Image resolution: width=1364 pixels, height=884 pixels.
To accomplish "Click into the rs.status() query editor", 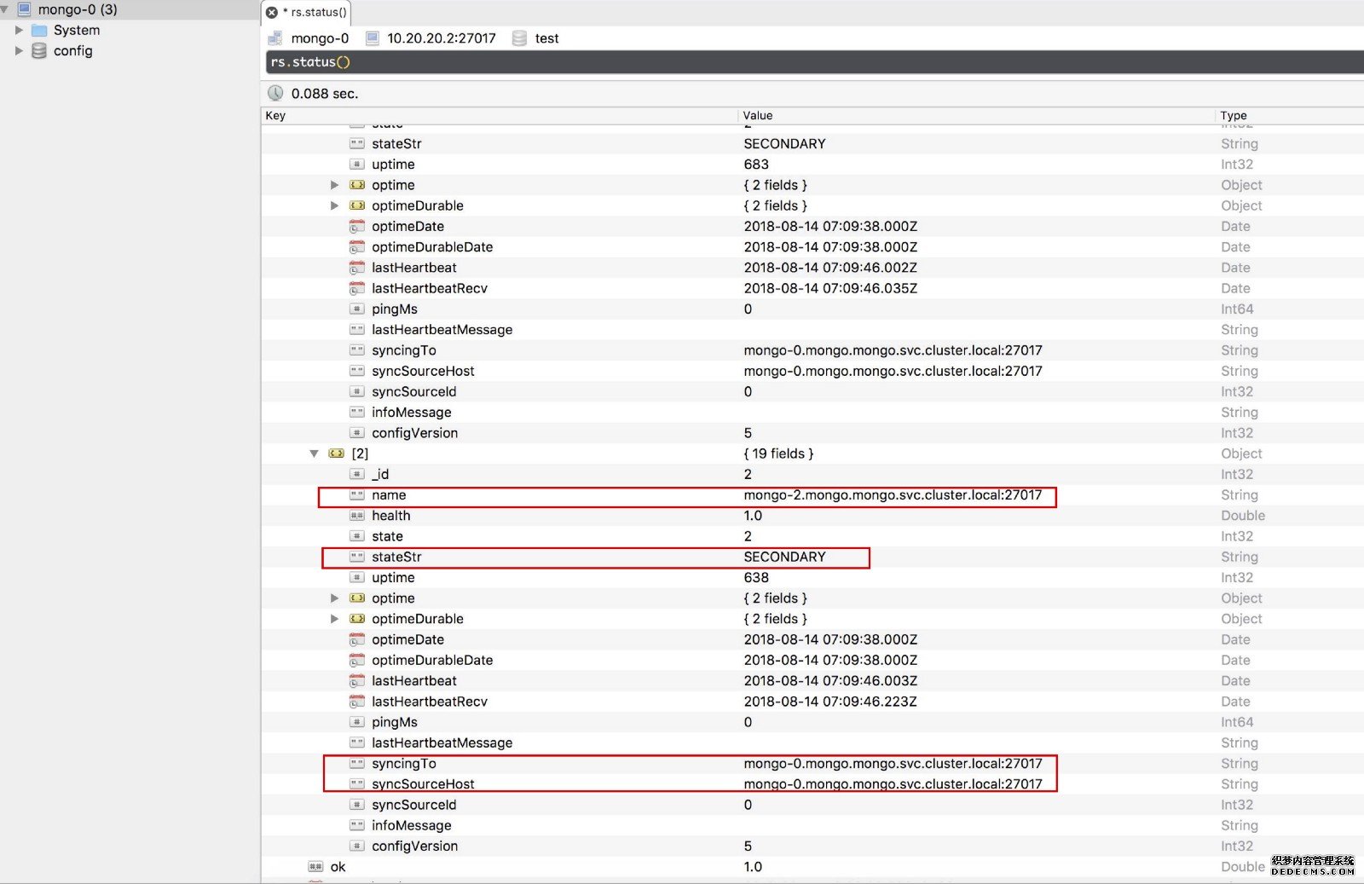I will click(x=767, y=62).
